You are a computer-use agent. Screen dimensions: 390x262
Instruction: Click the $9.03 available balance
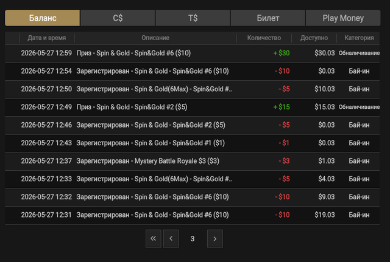327,197
